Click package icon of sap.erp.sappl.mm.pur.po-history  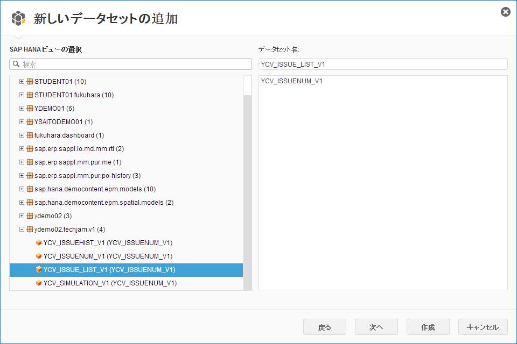(30, 176)
